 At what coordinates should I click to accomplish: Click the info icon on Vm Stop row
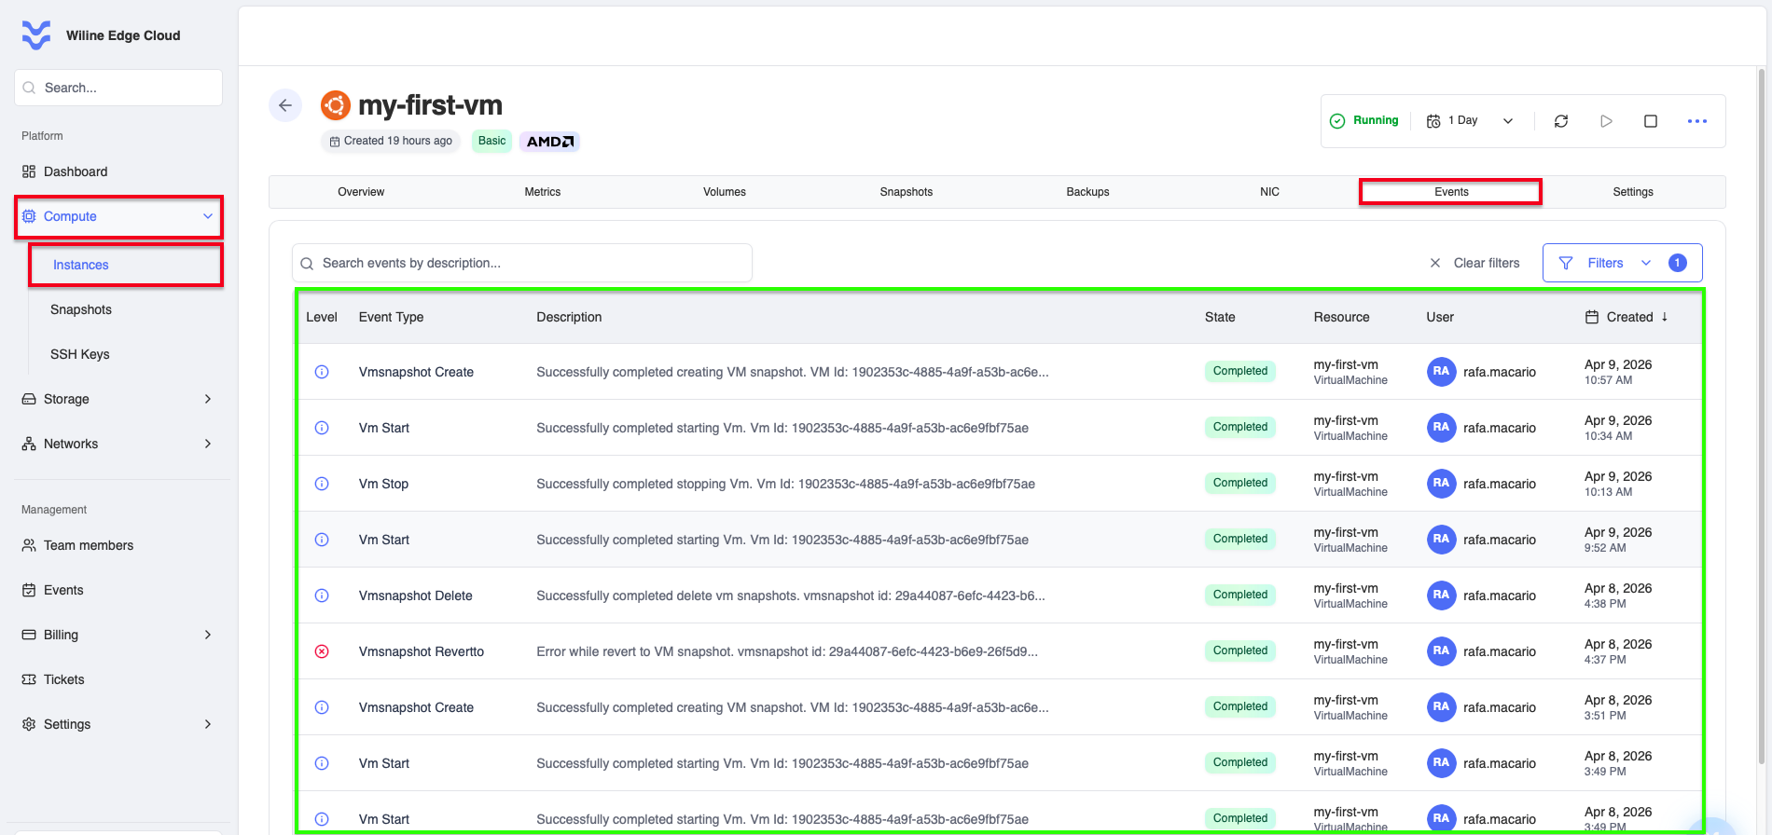click(322, 484)
